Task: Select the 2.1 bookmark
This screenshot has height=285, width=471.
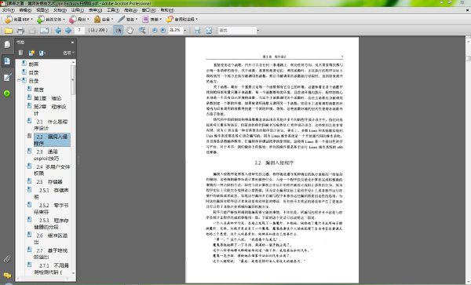Action: point(50,125)
